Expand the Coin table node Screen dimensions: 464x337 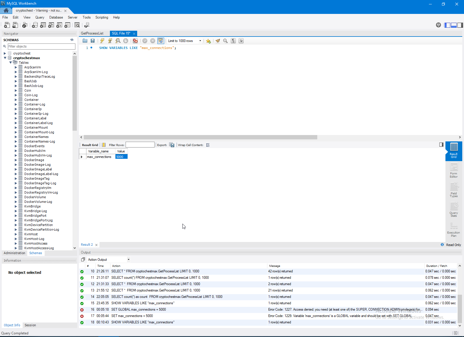(x=16, y=90)
